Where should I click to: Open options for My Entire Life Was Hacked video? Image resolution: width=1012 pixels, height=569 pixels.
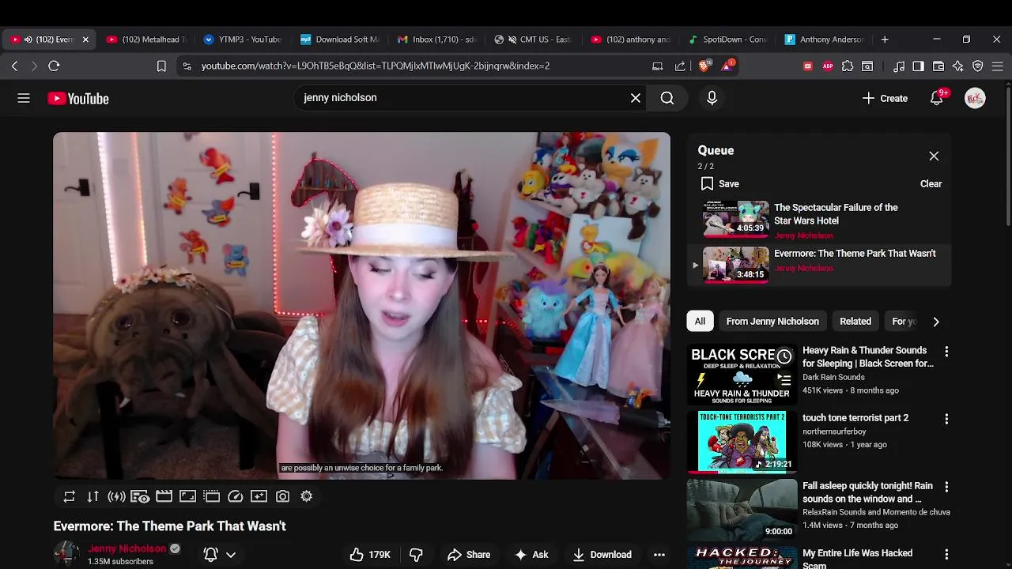pos(946,554)
